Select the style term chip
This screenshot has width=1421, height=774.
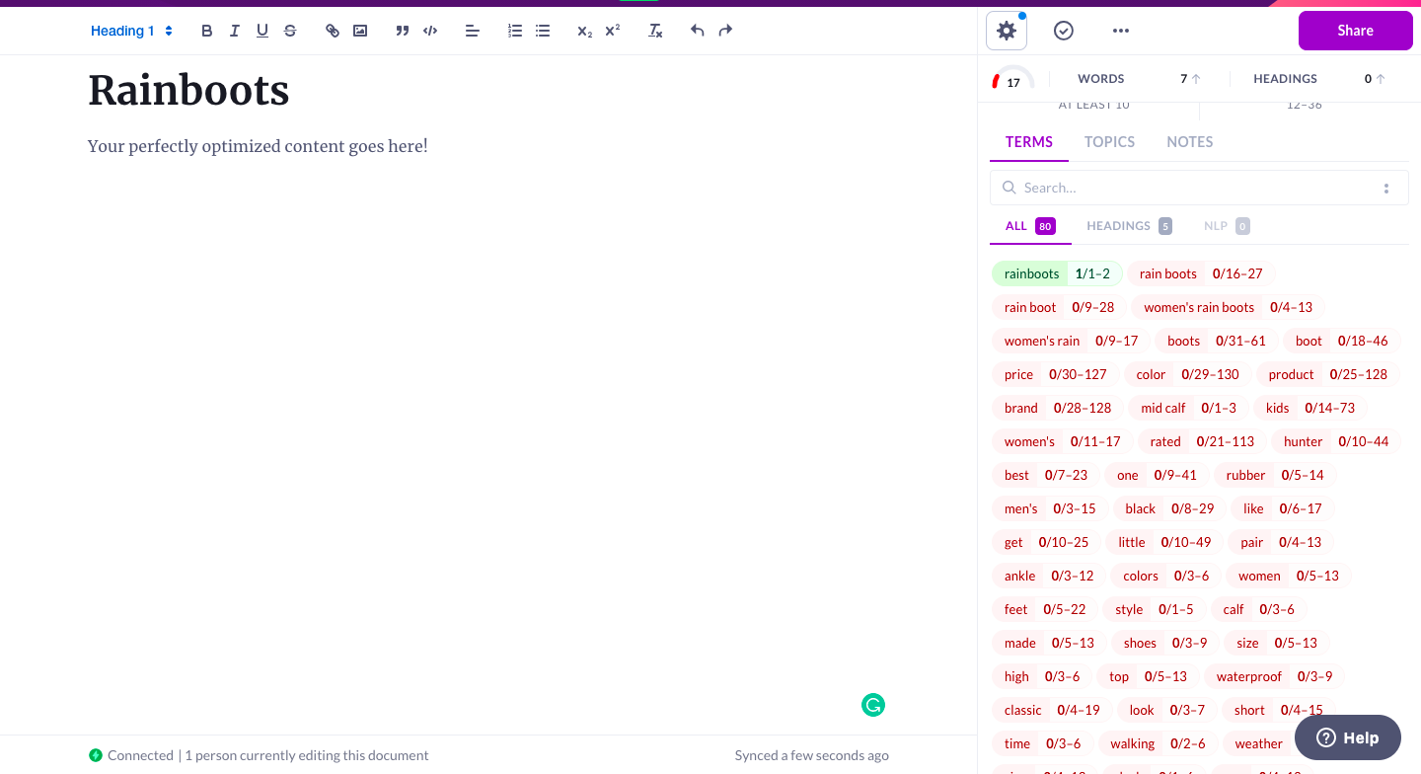pyautogui.click(x=1154, y=609)
